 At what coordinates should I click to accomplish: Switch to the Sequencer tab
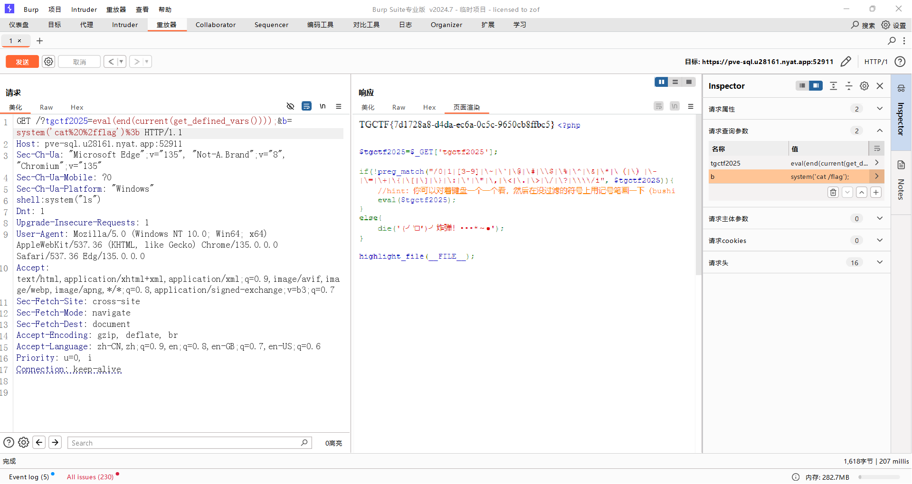click(271, 25)
